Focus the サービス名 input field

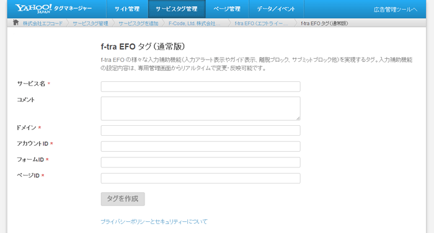point(200,86)
